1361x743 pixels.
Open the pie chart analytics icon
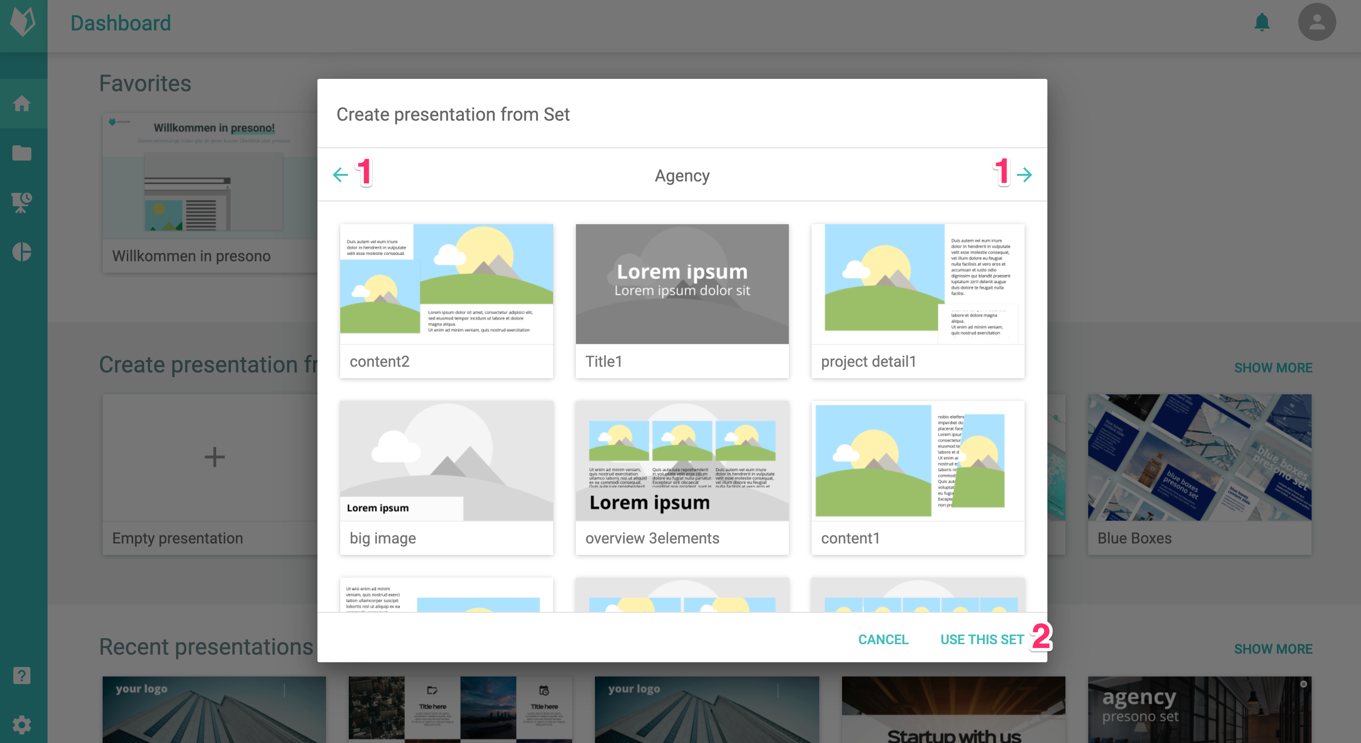tap(22, 252)
